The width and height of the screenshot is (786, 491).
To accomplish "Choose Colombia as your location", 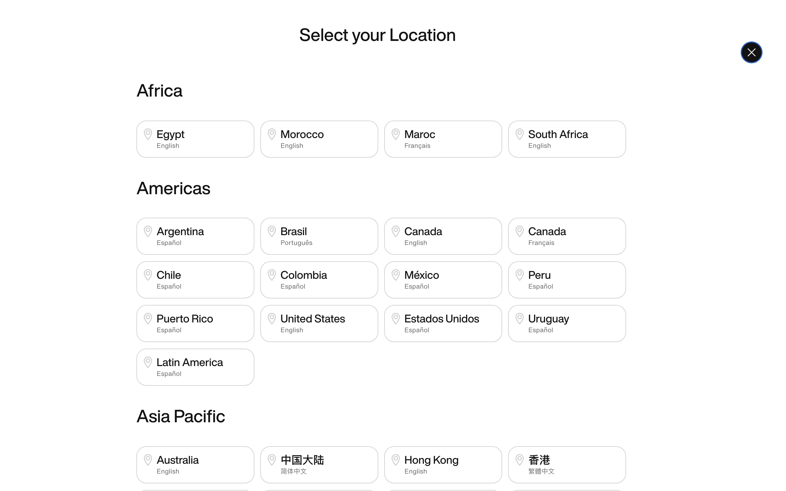I will click(319, 280).
